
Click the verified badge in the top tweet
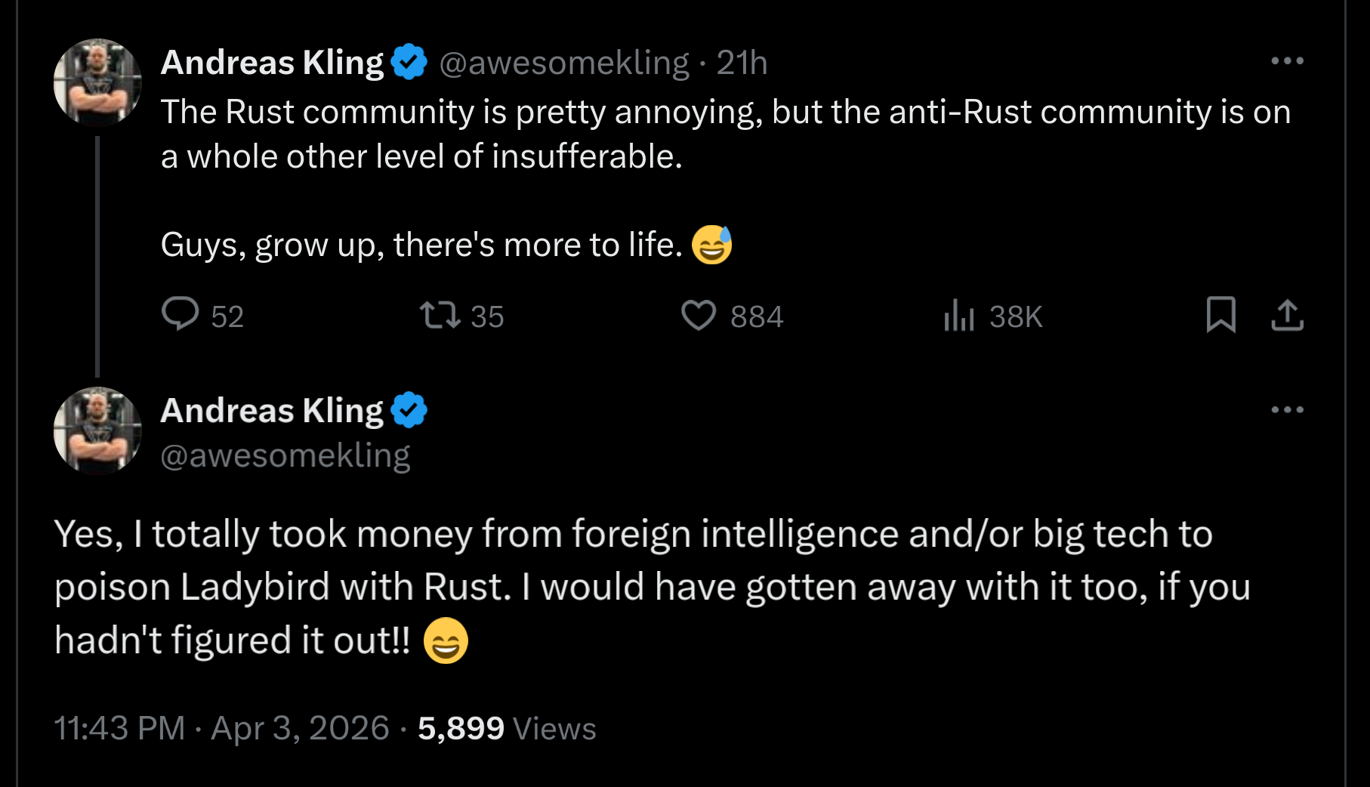tap(409, 62)
